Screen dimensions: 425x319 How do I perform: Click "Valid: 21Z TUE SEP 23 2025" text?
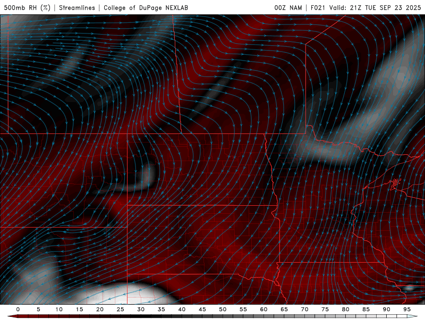coord(375,7)
